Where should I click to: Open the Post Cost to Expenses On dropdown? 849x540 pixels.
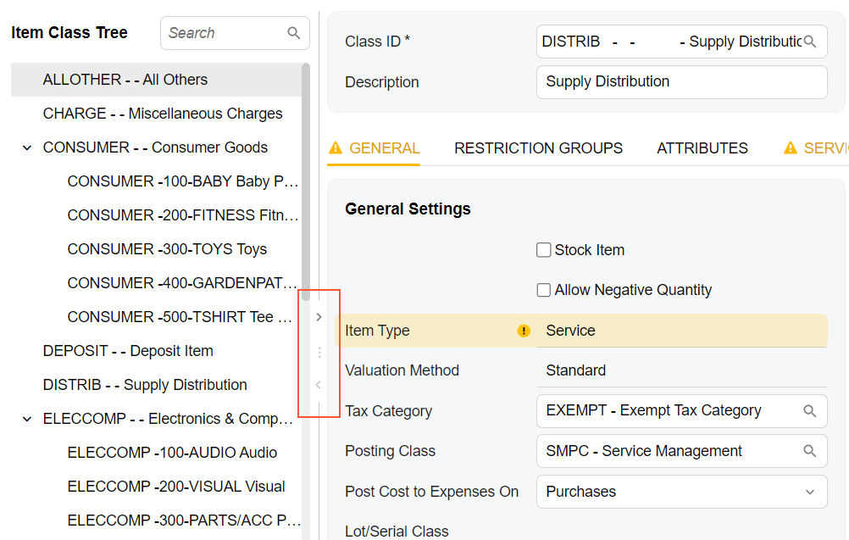pos(809,492)
